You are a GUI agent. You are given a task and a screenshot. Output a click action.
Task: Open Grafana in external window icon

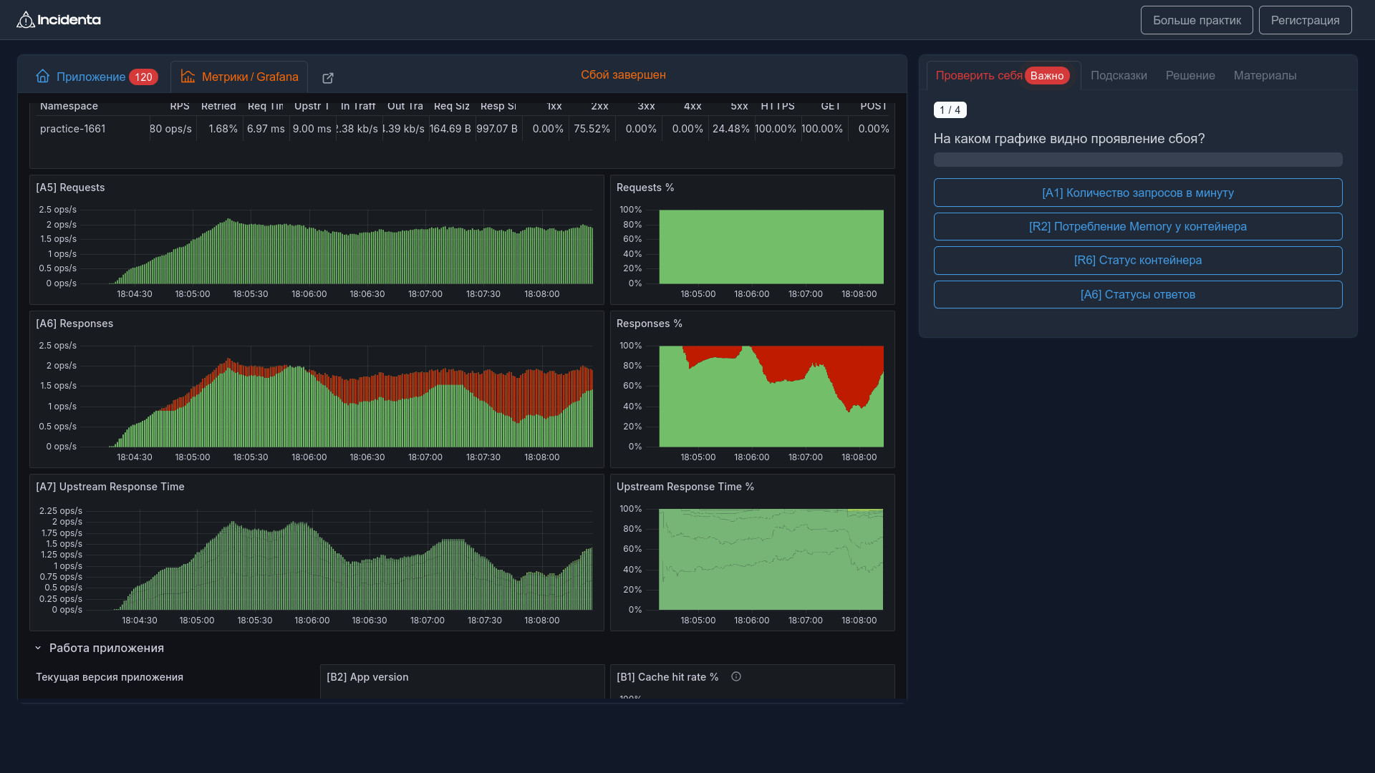pyautogui.click(x=328, y=78)
